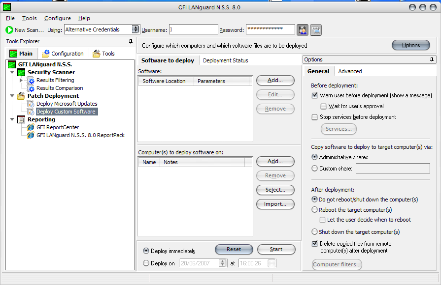
Task: Sort by the Software Location column header
Action: click(166, 81)
